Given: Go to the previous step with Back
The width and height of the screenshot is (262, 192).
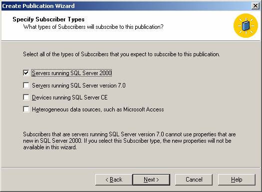Looking at the screenshot, I should tap(114, 180).
